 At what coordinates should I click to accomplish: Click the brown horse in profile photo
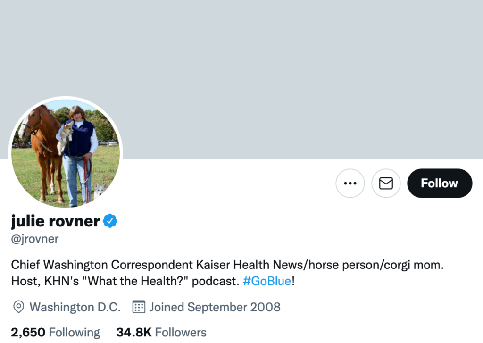coord(45,142)
